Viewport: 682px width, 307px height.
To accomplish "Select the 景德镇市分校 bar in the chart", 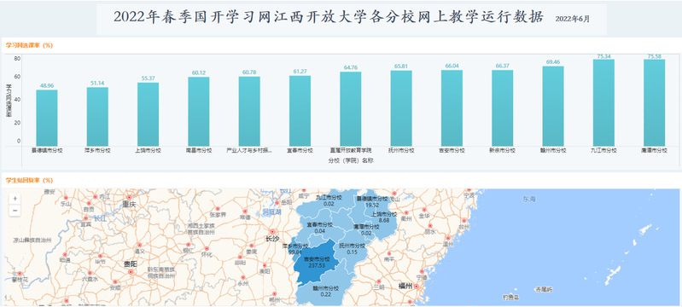I will (47, 118).
